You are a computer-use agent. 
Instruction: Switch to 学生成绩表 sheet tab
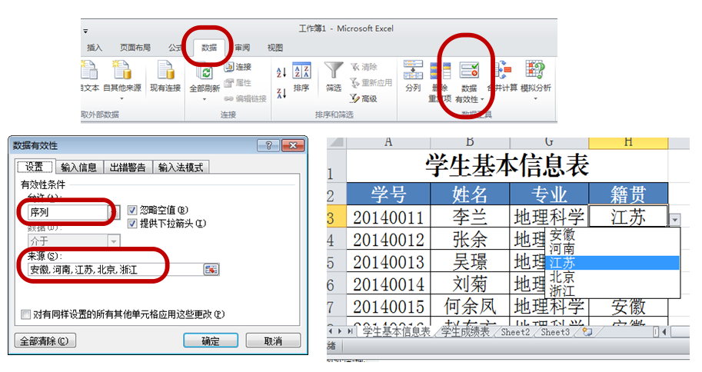tap(464, 332)
